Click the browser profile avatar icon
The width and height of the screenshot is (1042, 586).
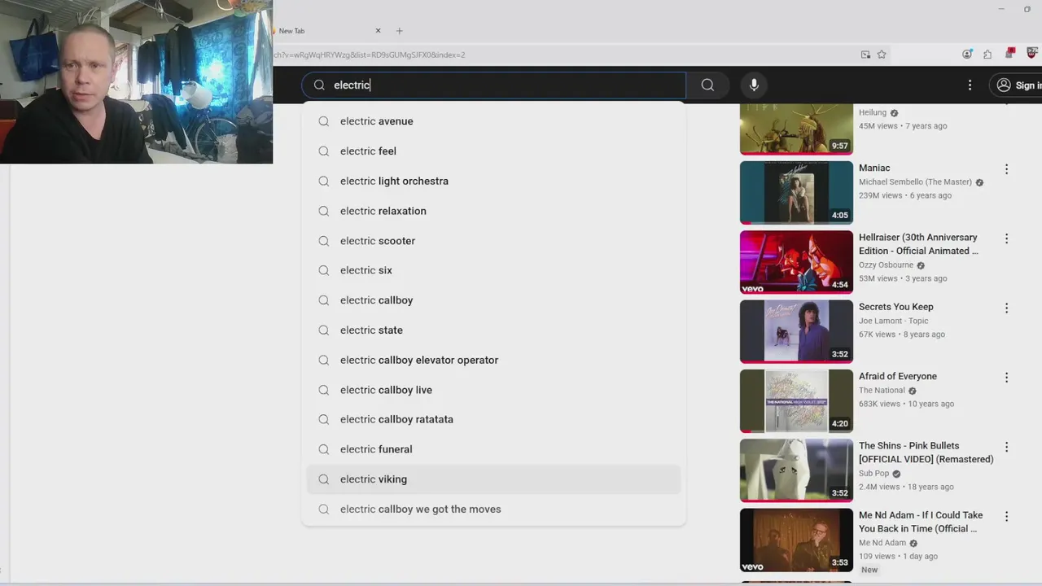(x=967, y=55)
